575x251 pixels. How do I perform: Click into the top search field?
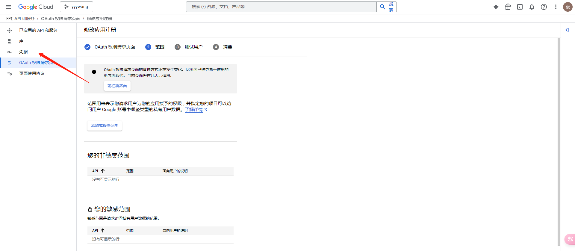282,7
